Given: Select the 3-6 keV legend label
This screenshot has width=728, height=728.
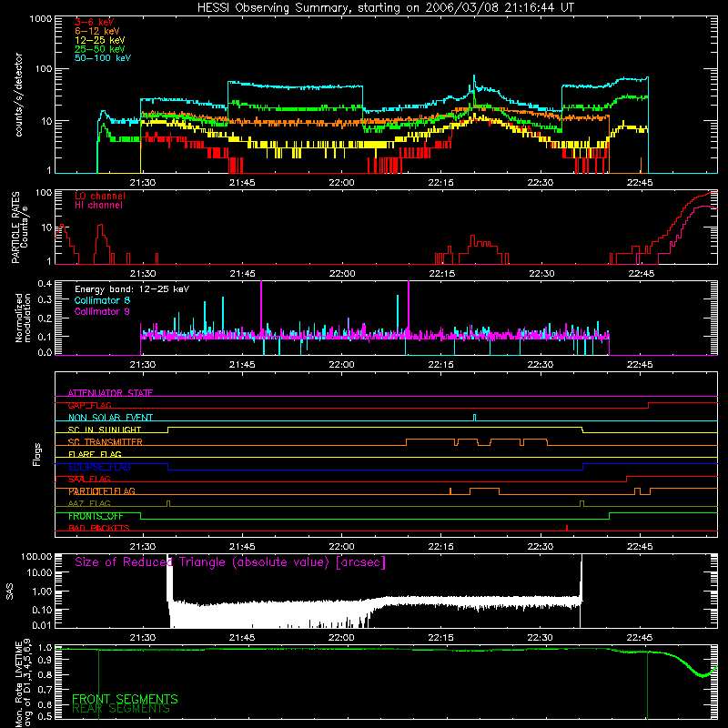Looking at the screenshot, I should click(x=94, y=22).
